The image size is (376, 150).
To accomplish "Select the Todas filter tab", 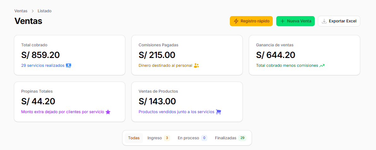I will click(x=134, y=138).
